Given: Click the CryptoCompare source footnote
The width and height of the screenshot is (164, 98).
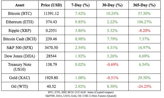Looking at the screenshot, I should pos(81,92).
